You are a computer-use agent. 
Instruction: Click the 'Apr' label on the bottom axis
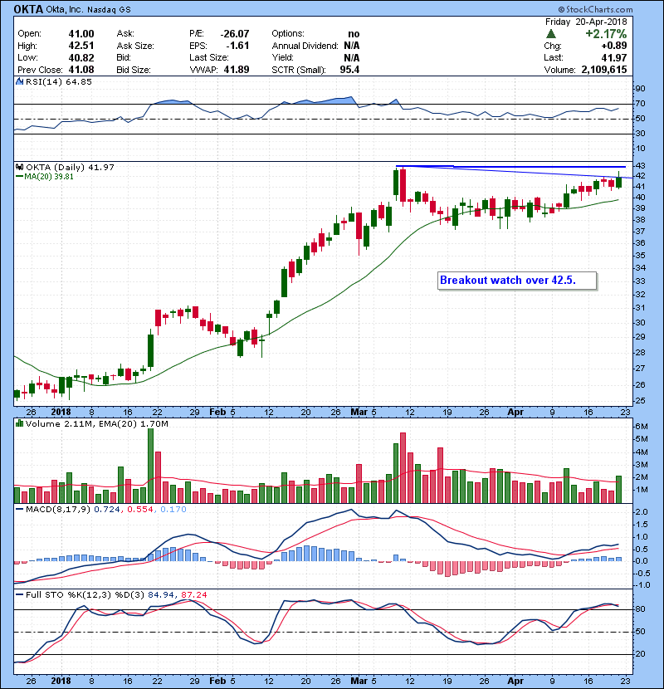(x=515, y=681)
